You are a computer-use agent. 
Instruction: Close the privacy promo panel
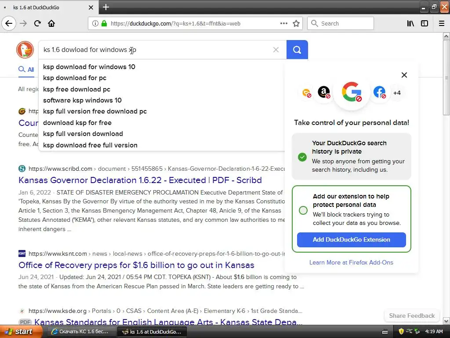[x=404, y=75]
